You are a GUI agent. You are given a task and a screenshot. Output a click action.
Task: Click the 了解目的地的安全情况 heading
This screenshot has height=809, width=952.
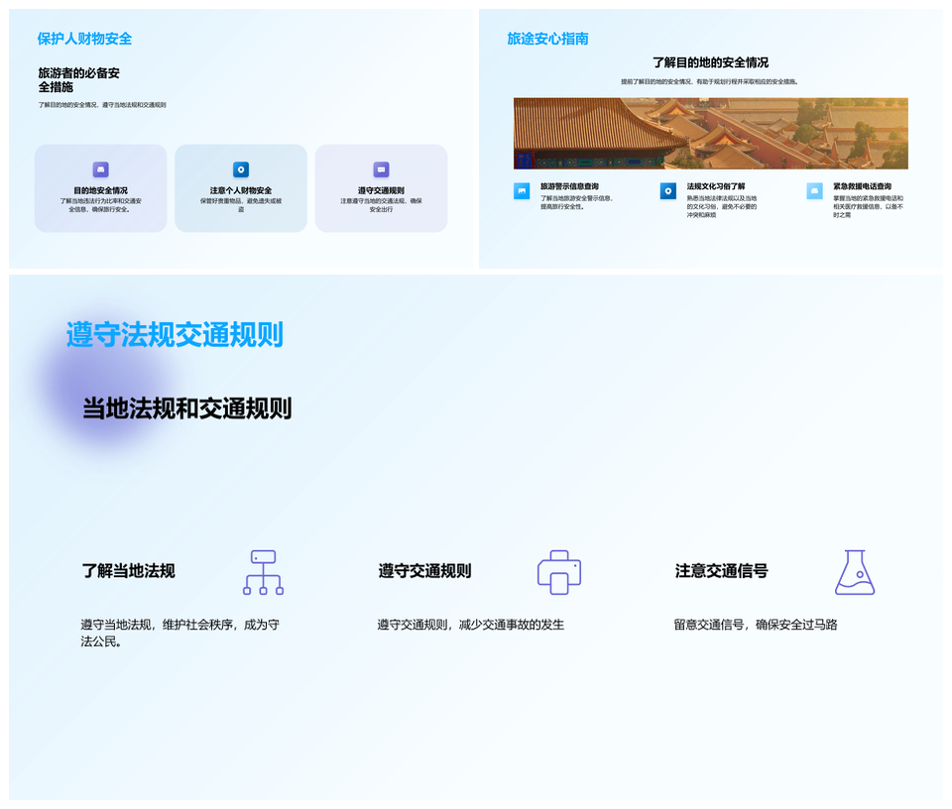click(x=710, y=62)
